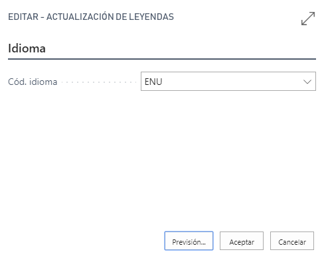The image size is (326, 262).
Task: Expand the dialog to full-screen with the arrows icon
Action: point(308,19)
